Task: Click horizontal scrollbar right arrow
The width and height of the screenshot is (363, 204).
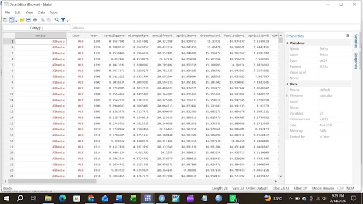Action: (x=275, y=181)
